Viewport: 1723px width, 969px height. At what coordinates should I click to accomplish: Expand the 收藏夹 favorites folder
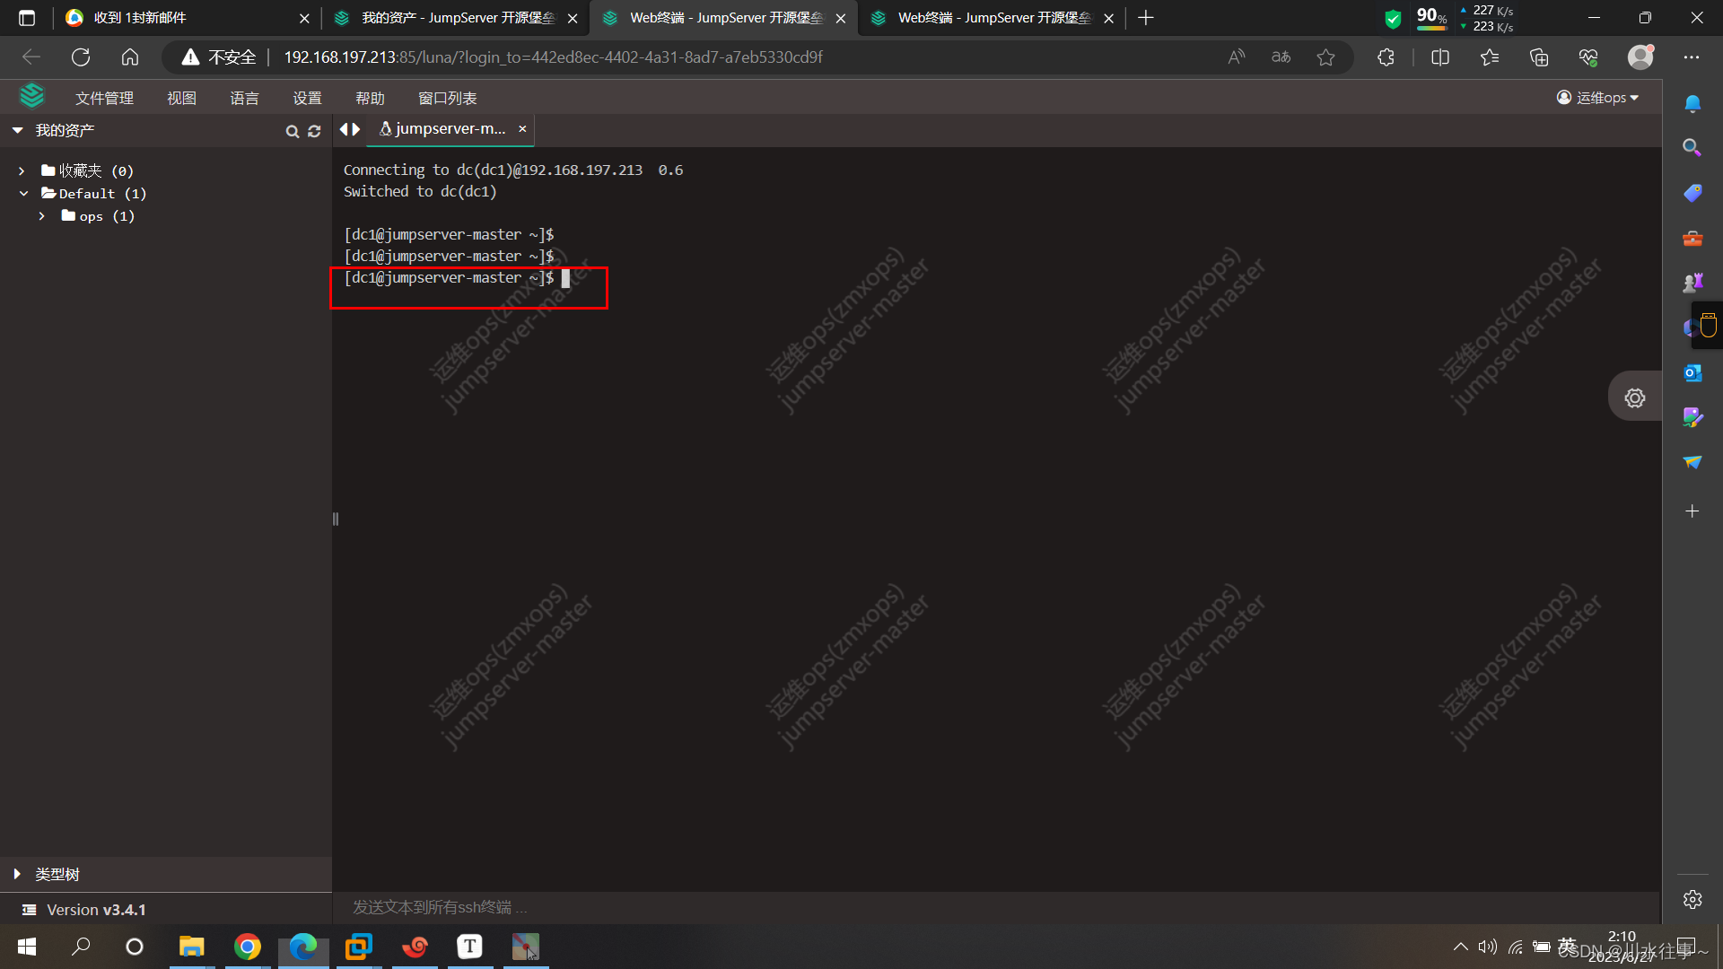(x=22, y=170)
